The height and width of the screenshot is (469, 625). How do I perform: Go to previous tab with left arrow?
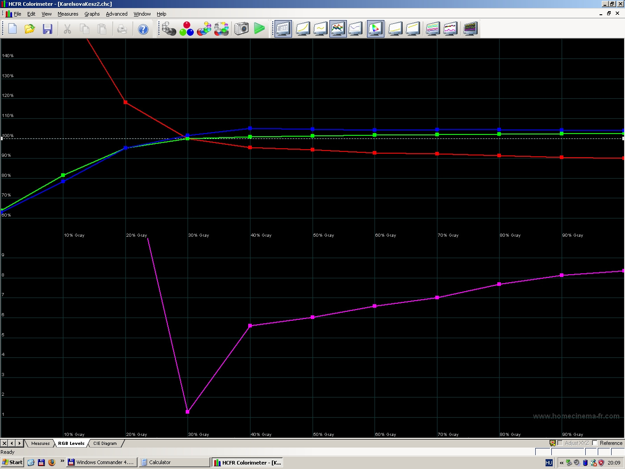[12, 444]
